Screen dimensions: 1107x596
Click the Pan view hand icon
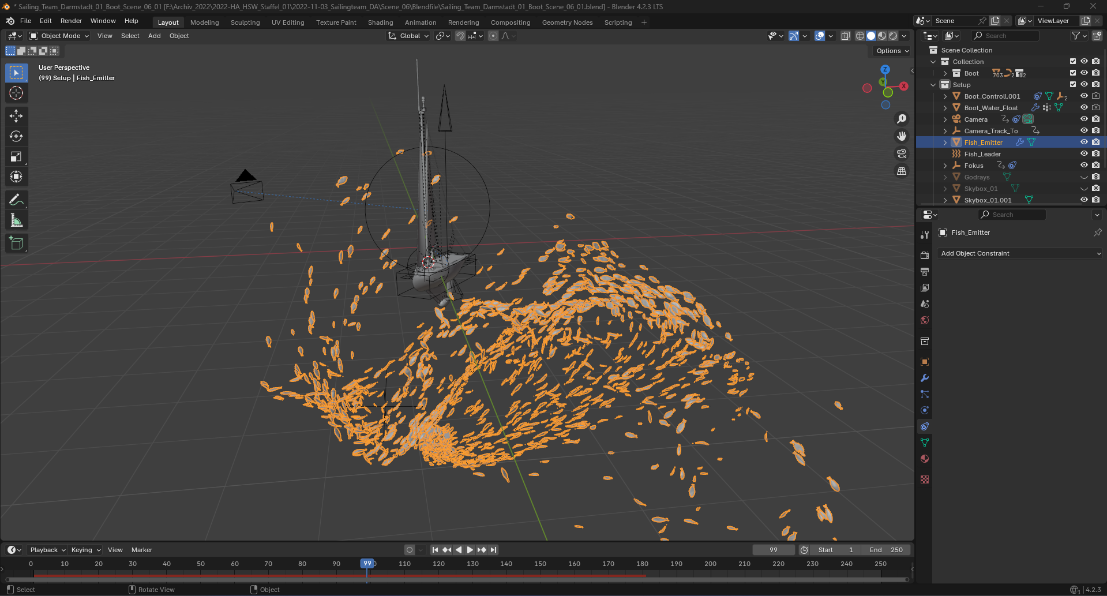point(902,136)
